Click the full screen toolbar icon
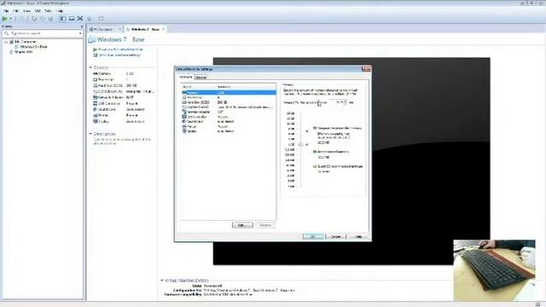Screen dimensions: 546x307 pyautogui.click(x=80, y=19)
